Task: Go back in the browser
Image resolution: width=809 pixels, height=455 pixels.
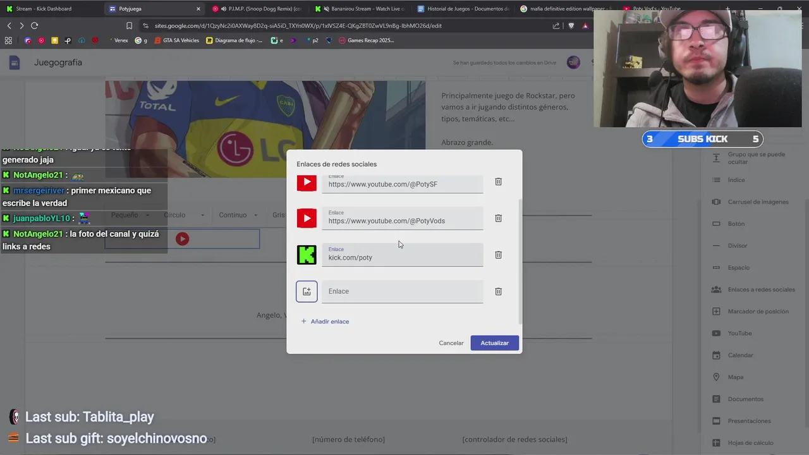Action: [x=9, y=26]
